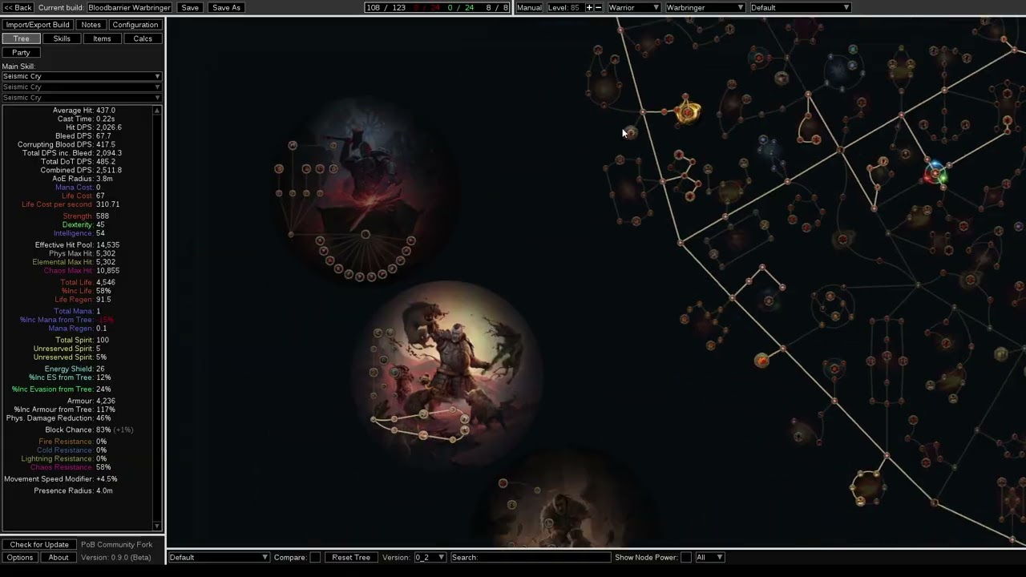The width and height of the screenshot is (1026, 577).
Task: Switch to the Calcs tab
Action: (143, 38)
